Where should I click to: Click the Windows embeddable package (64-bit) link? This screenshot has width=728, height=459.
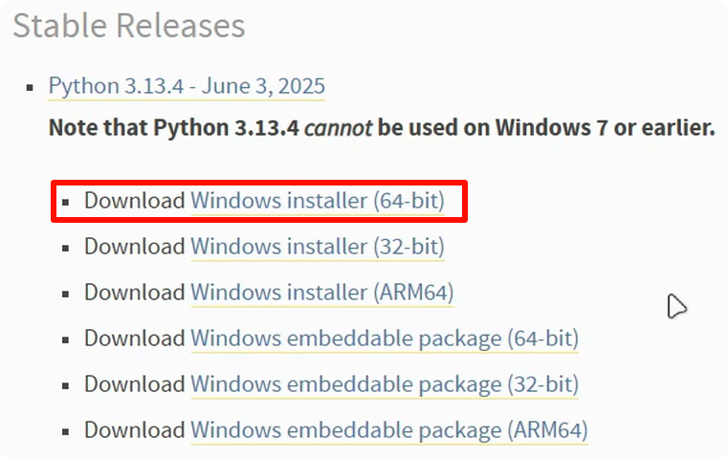click(385, 338)
